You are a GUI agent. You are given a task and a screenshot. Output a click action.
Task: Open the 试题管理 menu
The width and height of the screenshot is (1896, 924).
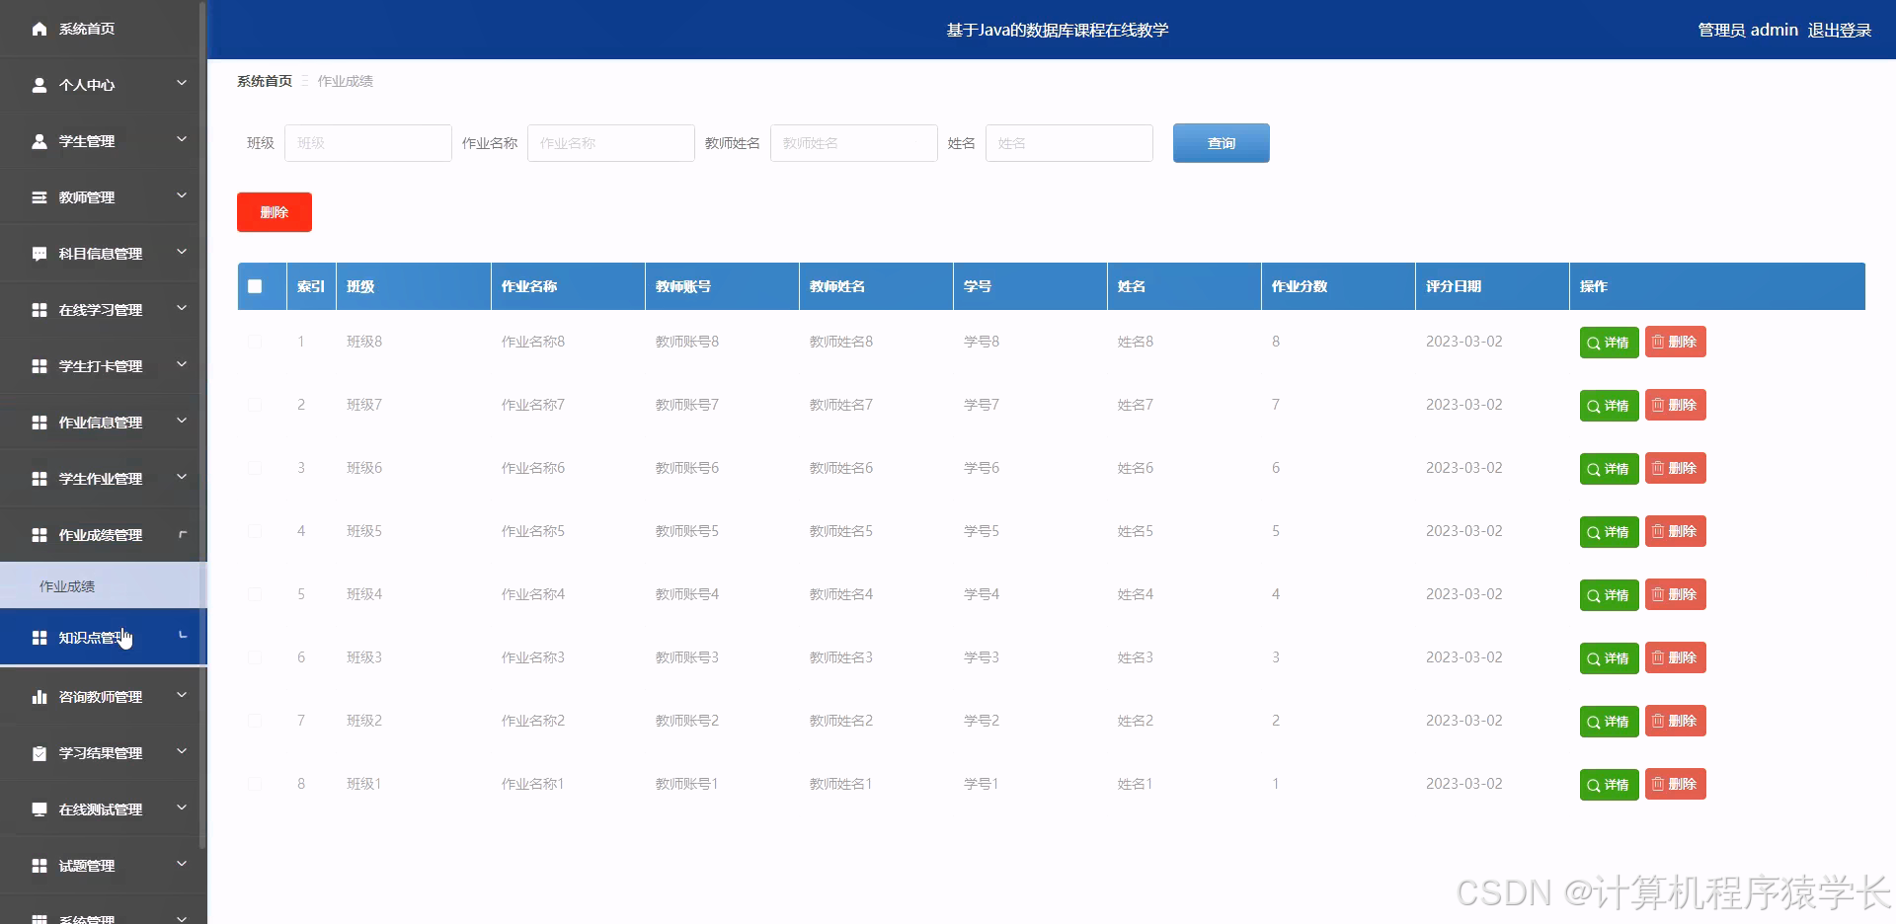click(x=104, y=866)
